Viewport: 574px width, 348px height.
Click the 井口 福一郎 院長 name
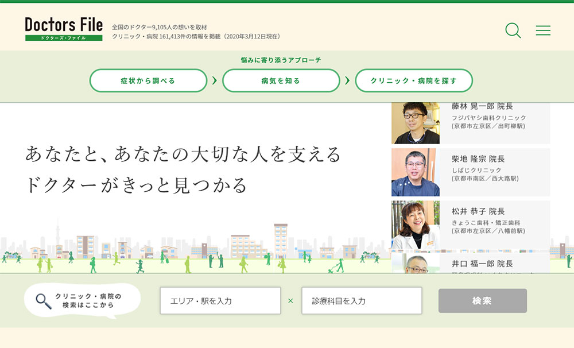coord(482,264)
